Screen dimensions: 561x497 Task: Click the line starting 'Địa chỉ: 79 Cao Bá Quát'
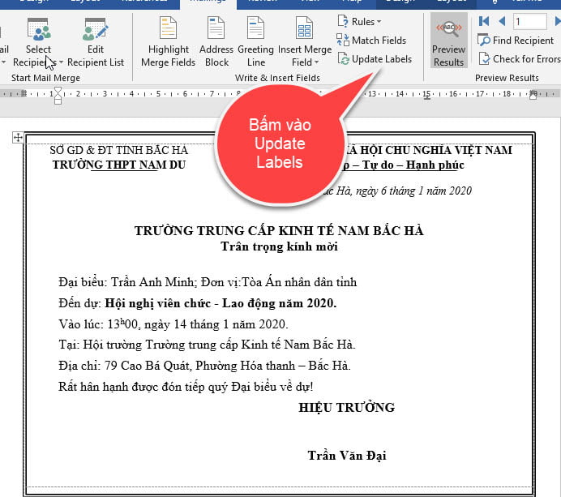204,366
